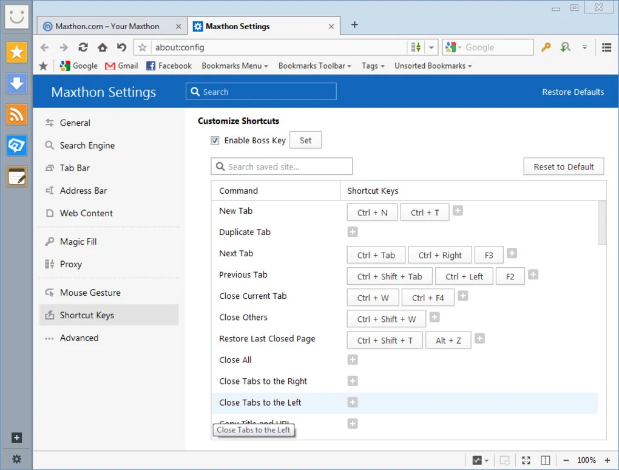Activate split screen view from status bar

[x=545, y=460]
